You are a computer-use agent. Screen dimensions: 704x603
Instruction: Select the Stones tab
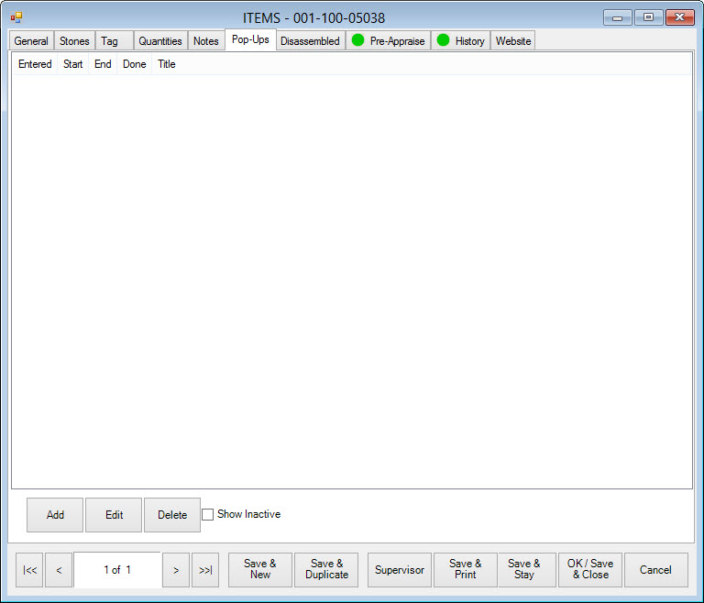click(x=74, y=41)
